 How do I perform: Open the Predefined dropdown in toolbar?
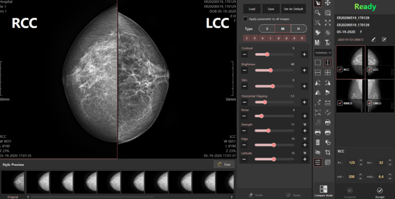pos(323,53)
